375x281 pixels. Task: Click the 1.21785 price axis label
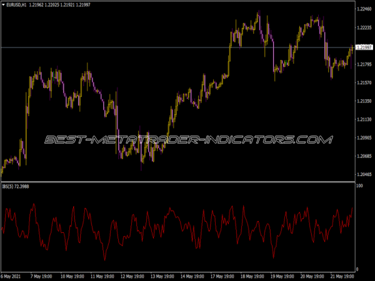coord(364,65)
